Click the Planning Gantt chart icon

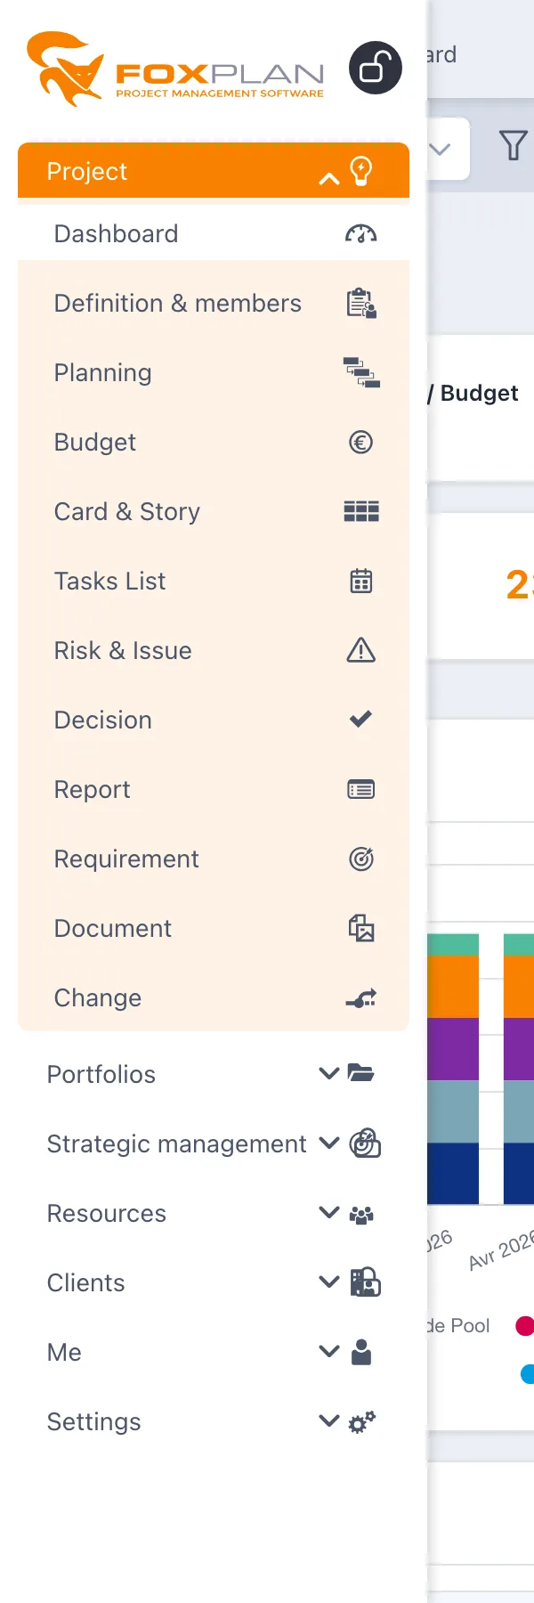tap(361, 372)
